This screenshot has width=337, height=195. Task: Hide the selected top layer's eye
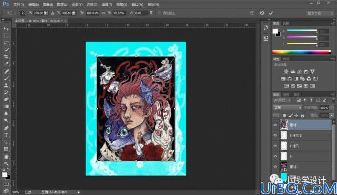[275, 125]
